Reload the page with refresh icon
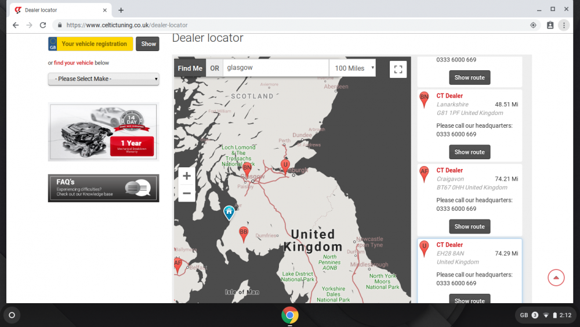580x327 pixels. (43, 25)
